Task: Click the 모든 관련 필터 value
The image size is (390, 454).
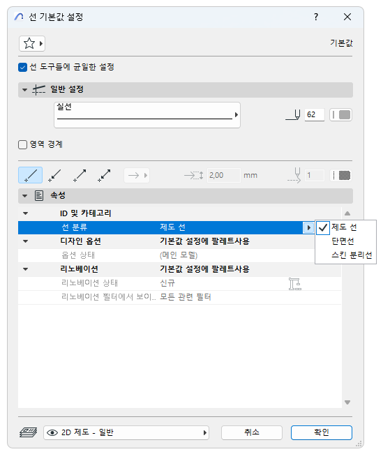Action: pyautogui.click(x=186, y=297)
